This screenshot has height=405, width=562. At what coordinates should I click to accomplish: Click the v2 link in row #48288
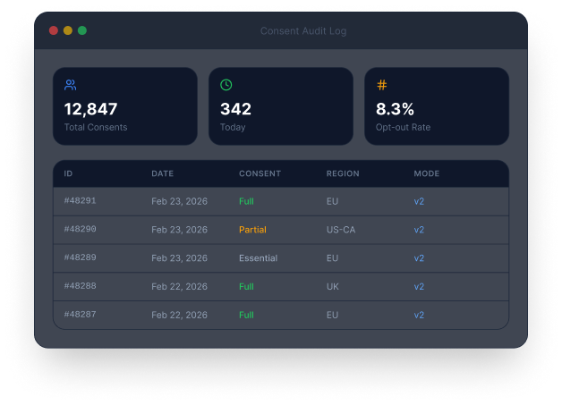(419, 287)
